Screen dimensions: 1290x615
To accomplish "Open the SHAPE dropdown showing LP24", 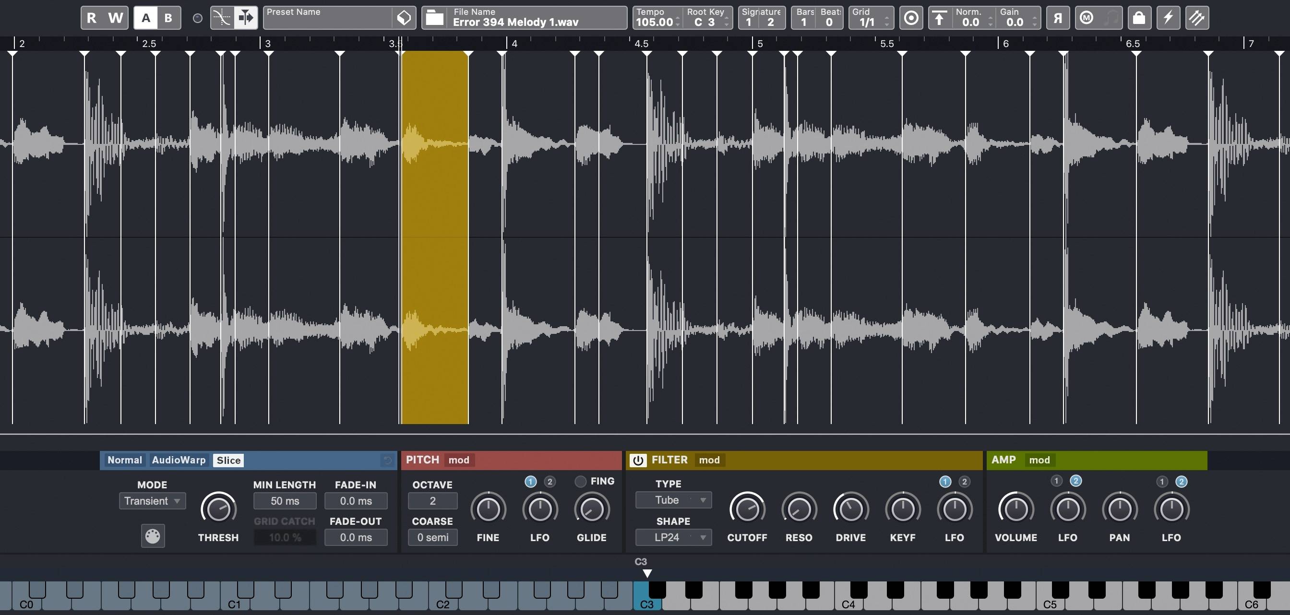I will point(672,537).
